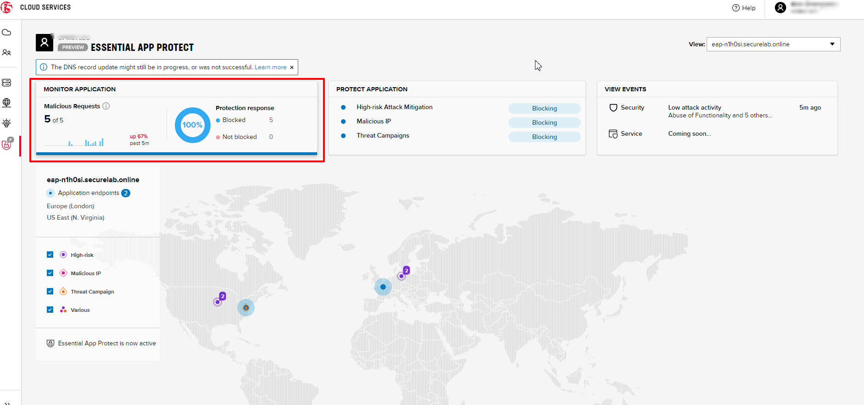864x405 pixels.
Task: Click High-risk Attack Mitigation label
Action: click(395, 107)
